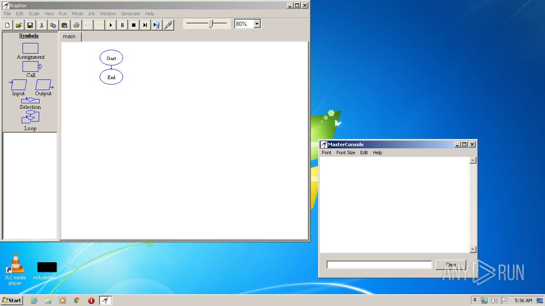Open Font menu in MasterConsole

[327, 153]
